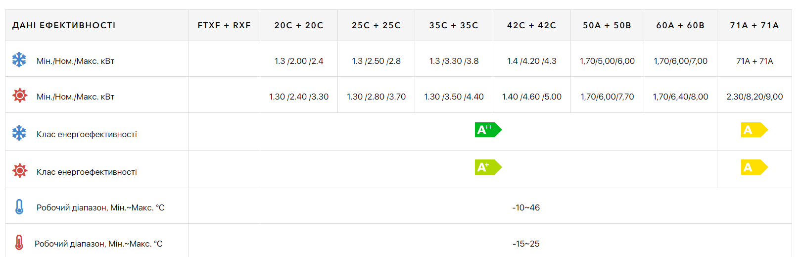Click the green A++ energy label
Image resolution: width=802 pixels, height=257 pixels.
(x=488, y=130)
